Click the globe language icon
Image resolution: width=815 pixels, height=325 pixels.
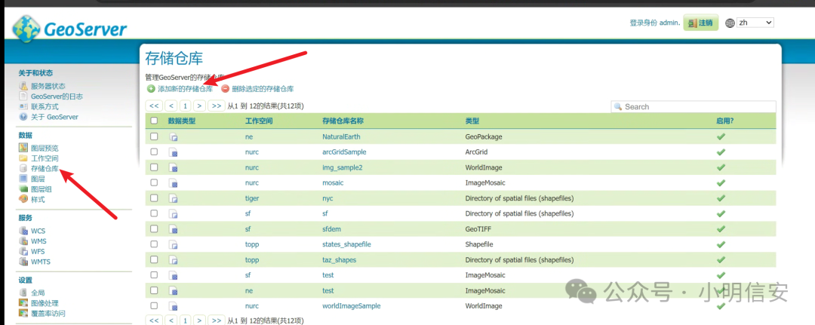730,23
